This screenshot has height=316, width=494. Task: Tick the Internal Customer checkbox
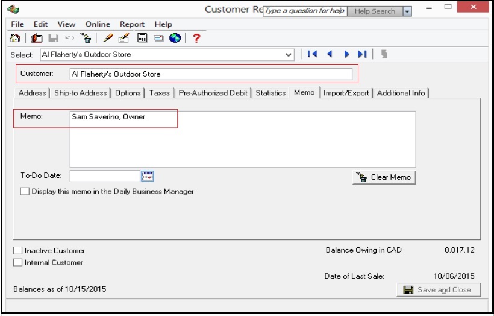pos(17,262)
